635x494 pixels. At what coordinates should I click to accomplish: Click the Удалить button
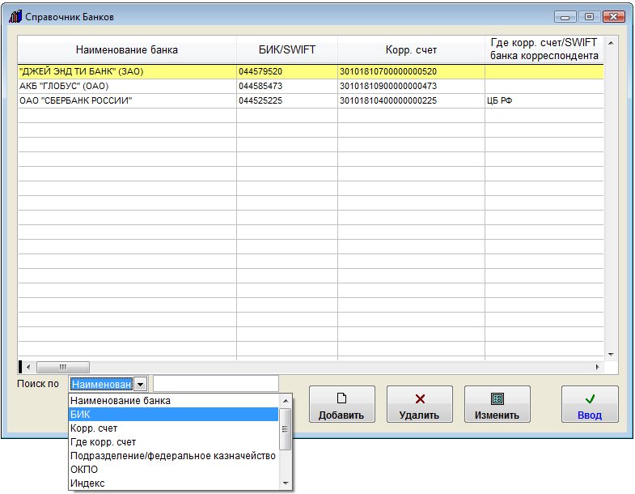pos(420,404)
